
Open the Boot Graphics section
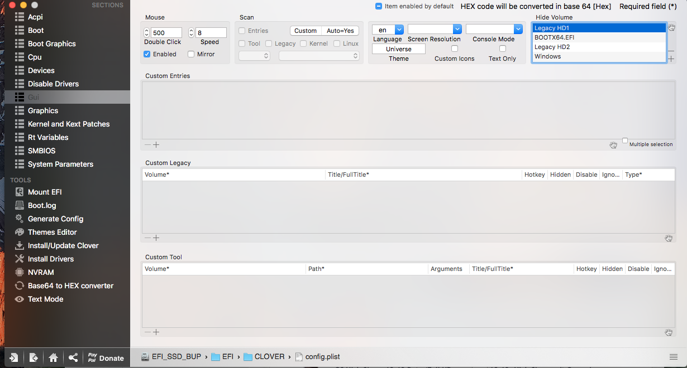point(52,43)
